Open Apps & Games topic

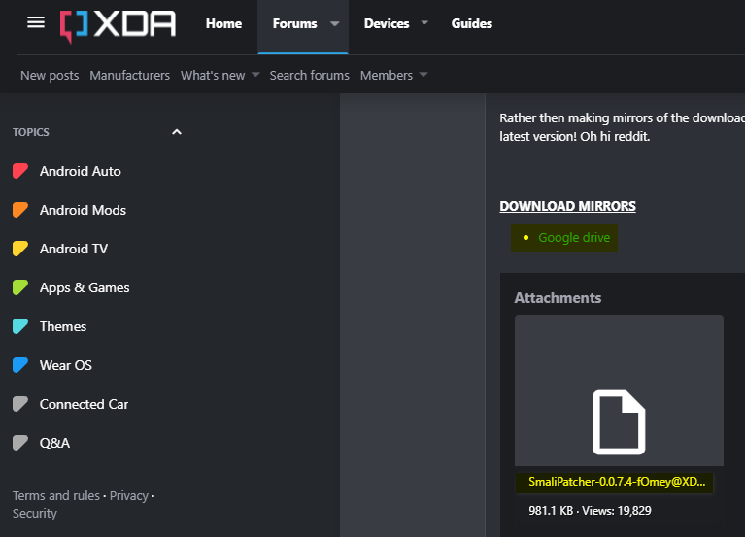pyautogui.click(x=85, y=287)
